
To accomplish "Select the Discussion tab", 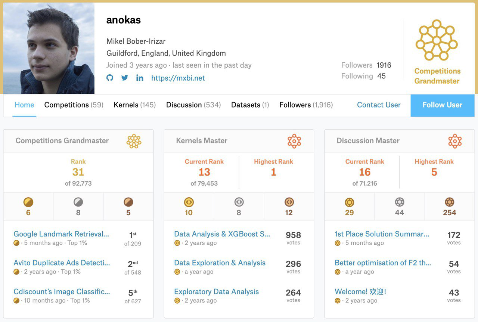I will (193, 105).
